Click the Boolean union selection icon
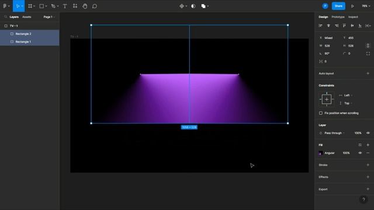This screenshot has height=210, width=374. [203, 6]
